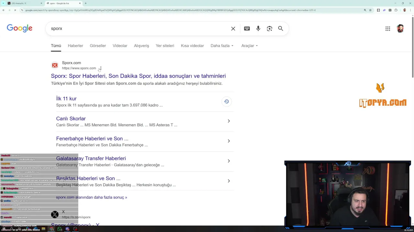Screen dimensions: 414x232
Task: Open the Fenerbahçe Haberleri ve Son sitelink
Action: (x=92, y=139)
